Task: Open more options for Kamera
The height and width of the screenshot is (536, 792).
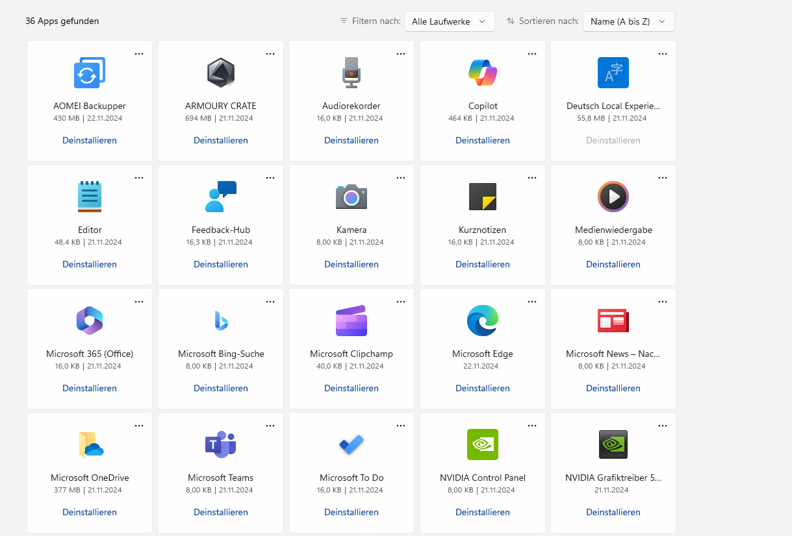Action: click(401, 178)
